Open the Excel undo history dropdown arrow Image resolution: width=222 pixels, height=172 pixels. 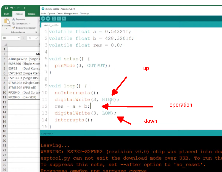pyautogui.click(x=15, y=8)
